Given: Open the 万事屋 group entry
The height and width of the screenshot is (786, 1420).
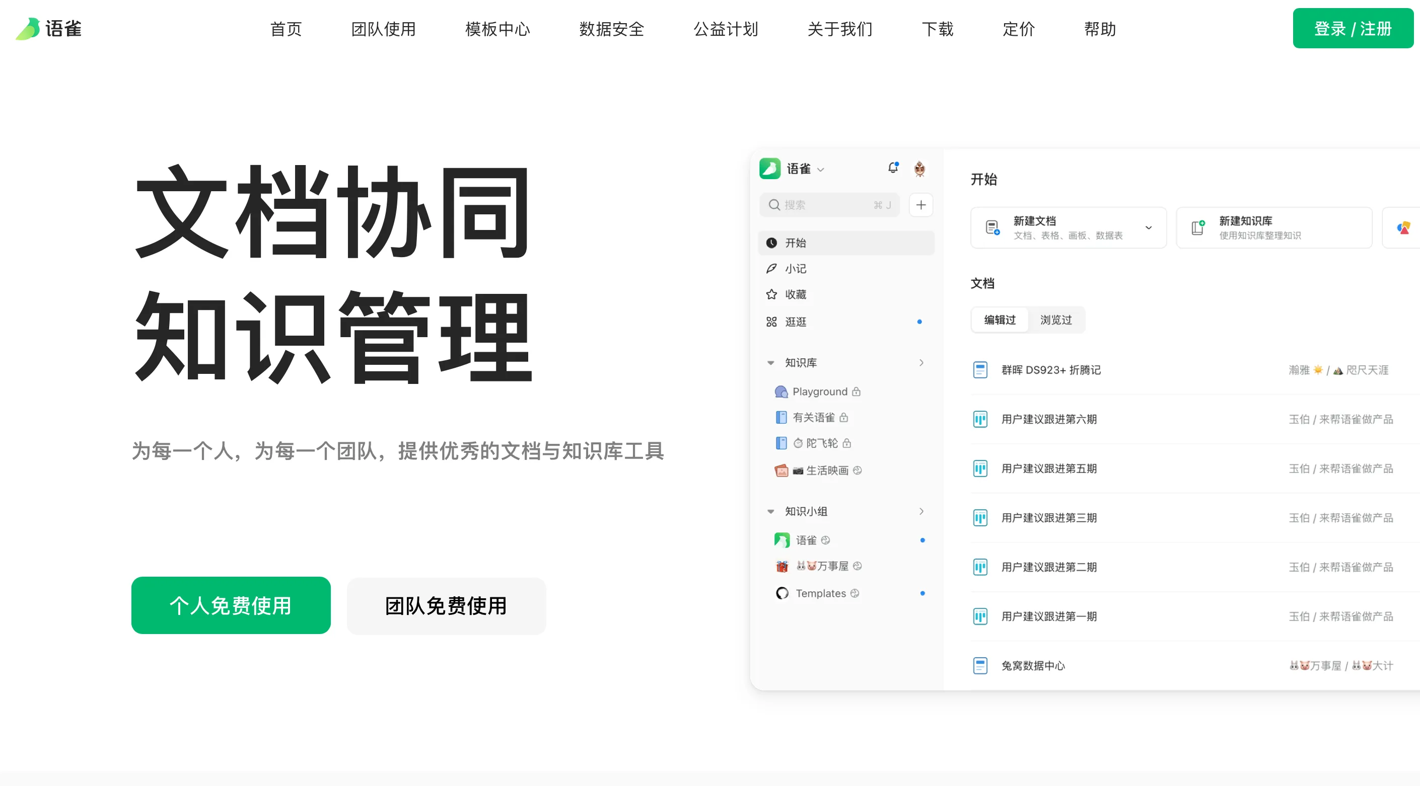Looking at the screenshot, I should pos(846,566).
